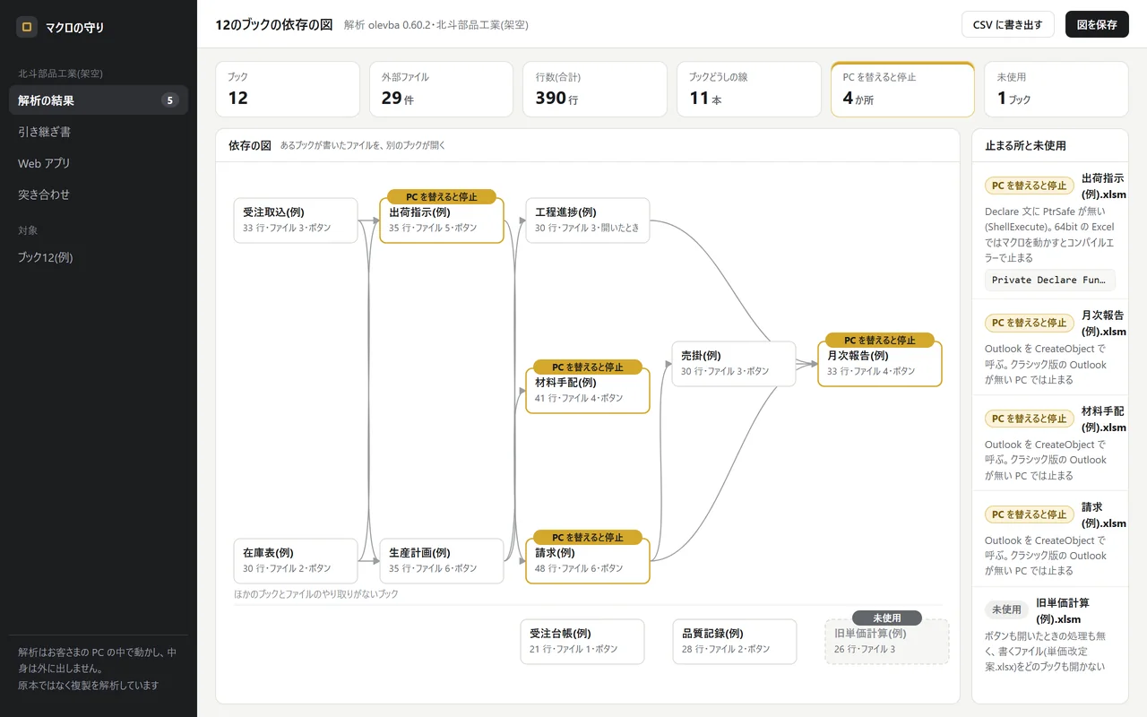The width and height of the screenshot is (1147, 717).
Task: Click the CSV に書き出す button
Action: click(x=1007, y=24)
